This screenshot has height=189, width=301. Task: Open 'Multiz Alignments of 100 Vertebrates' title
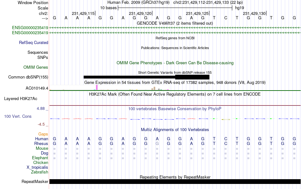[175, 130]
